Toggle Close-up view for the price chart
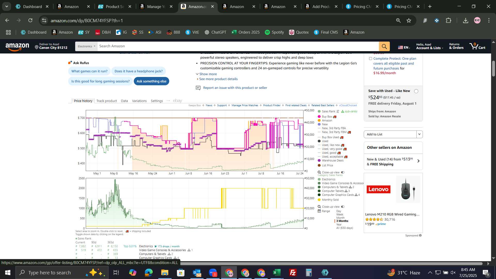 pos(343,172)
